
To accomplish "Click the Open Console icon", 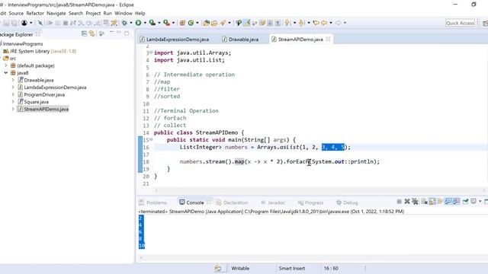I will click(x=486, y=202).
